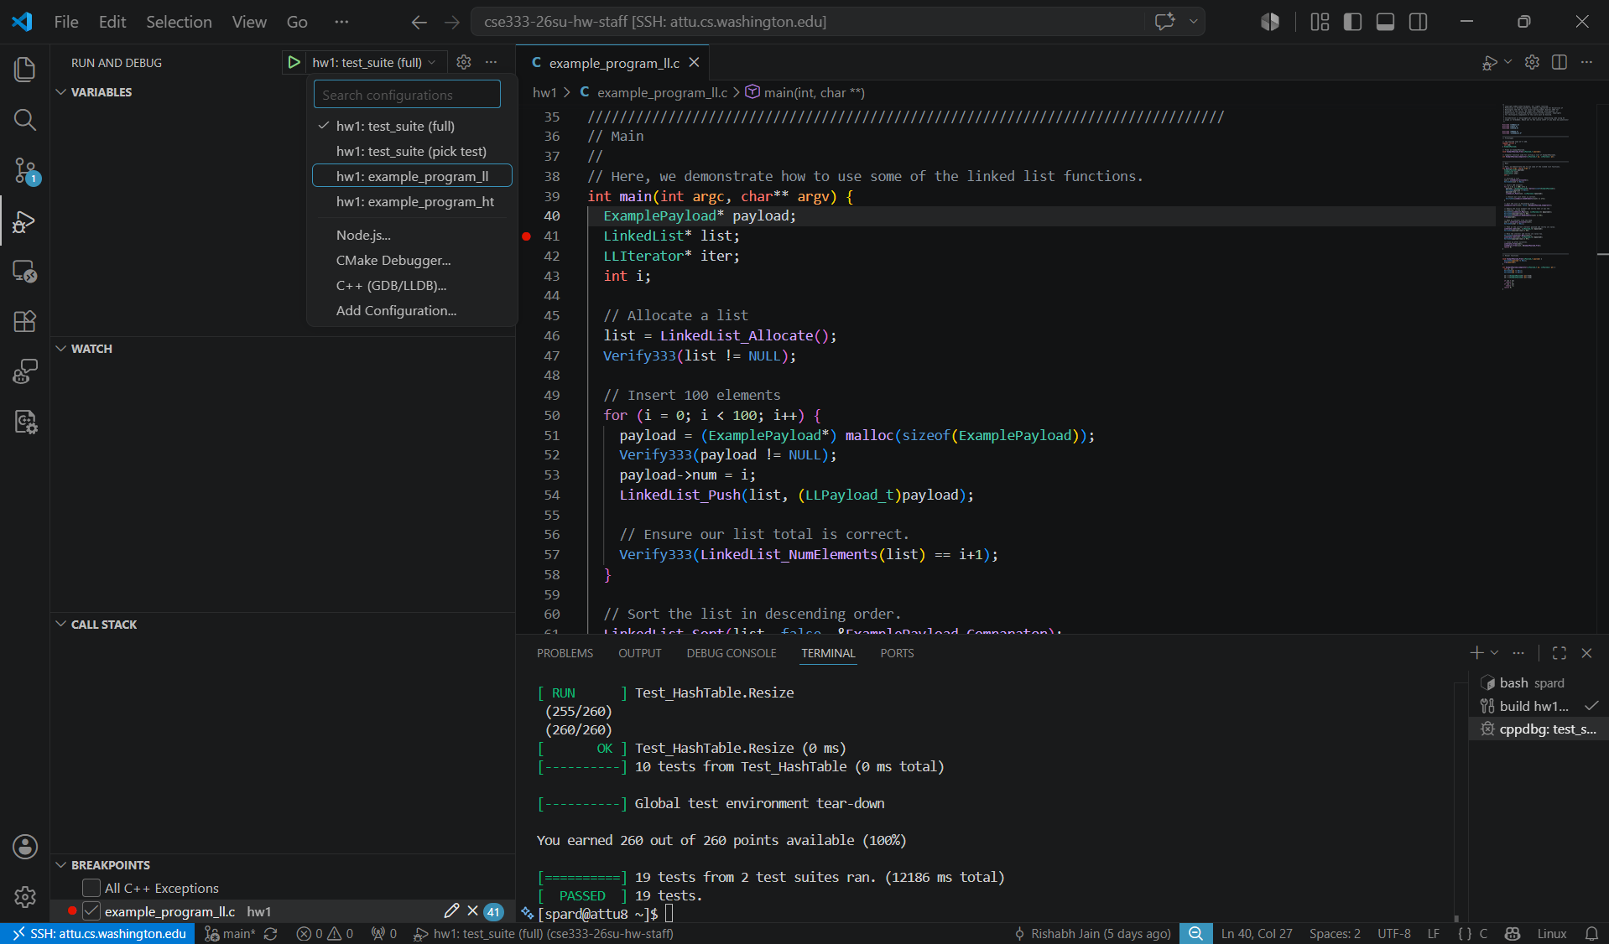Edit condition of example_program_ll.c breakpoint
Image resolution: width=1609 pixels, height=944 pixels.
coord(451,911)
